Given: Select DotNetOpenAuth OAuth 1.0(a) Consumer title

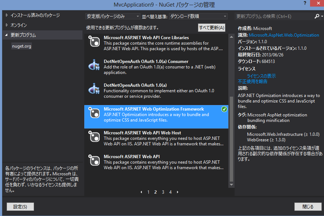Looking at the screenshot, I should (x=146, y=62).
